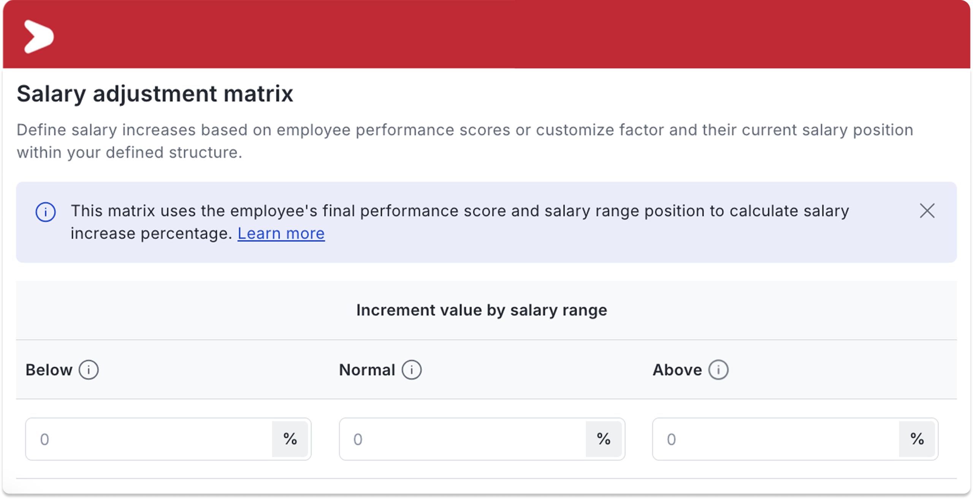Show info tooltip next to Above
The image size is (973, 499).
[x=718, y=370]
